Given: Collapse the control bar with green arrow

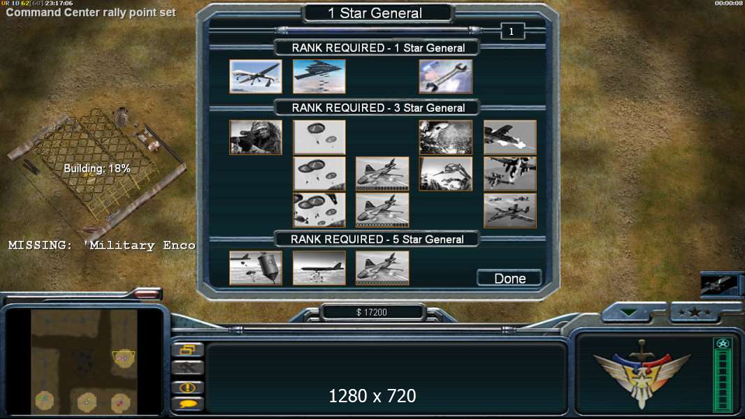Looking at the screenshot, I should click(x=628, y=312).
